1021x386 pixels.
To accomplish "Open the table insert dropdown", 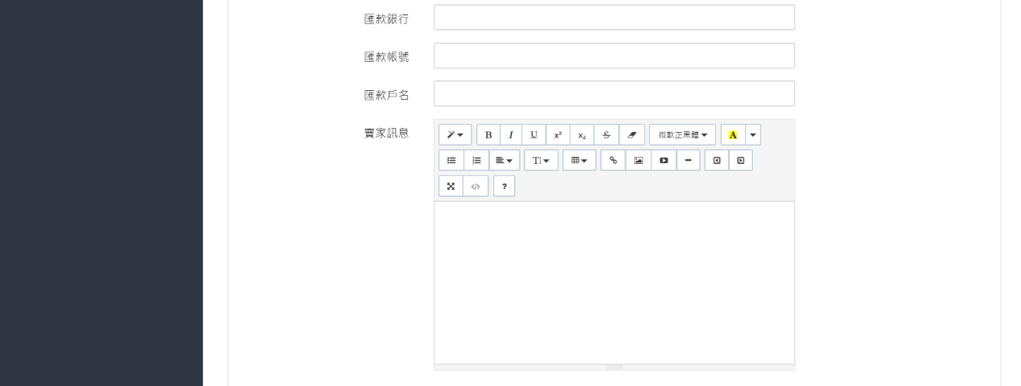I will point(579,161).
